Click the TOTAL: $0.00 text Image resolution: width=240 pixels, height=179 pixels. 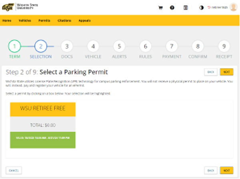point(43,125)
